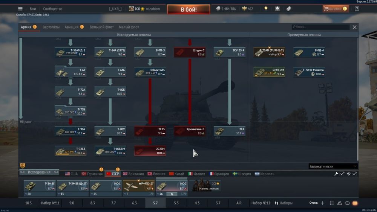This screenshot has width=377, height=212.
Task: Open the Сообщество menu
Action: pyautogui.click(x=53, y=9)
